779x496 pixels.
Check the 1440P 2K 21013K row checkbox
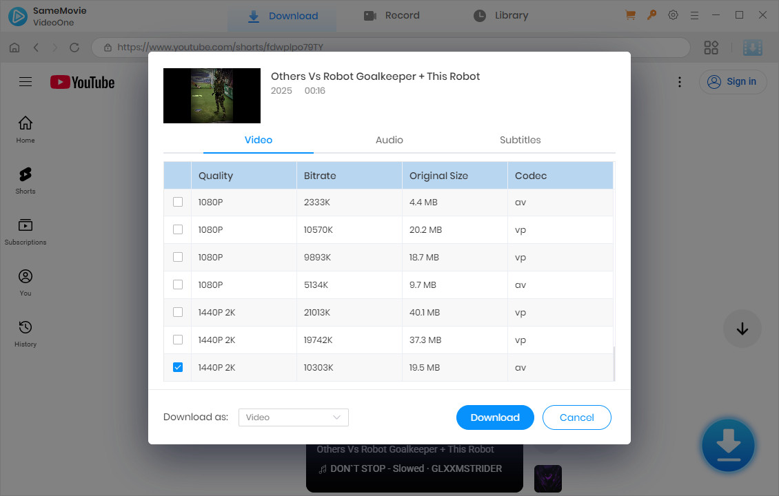[178, 312]
